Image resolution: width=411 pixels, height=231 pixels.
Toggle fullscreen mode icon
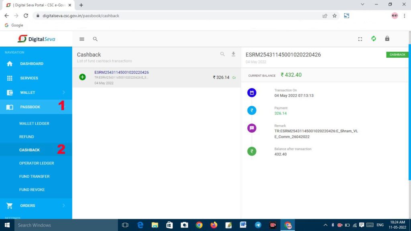360,39
